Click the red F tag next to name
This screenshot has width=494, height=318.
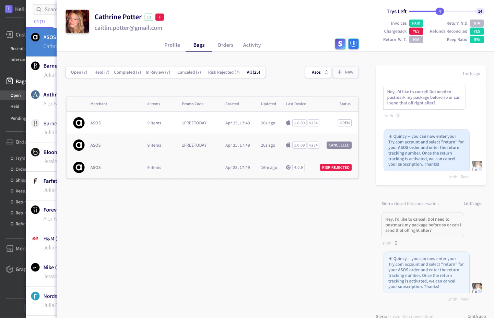[160, 17]
